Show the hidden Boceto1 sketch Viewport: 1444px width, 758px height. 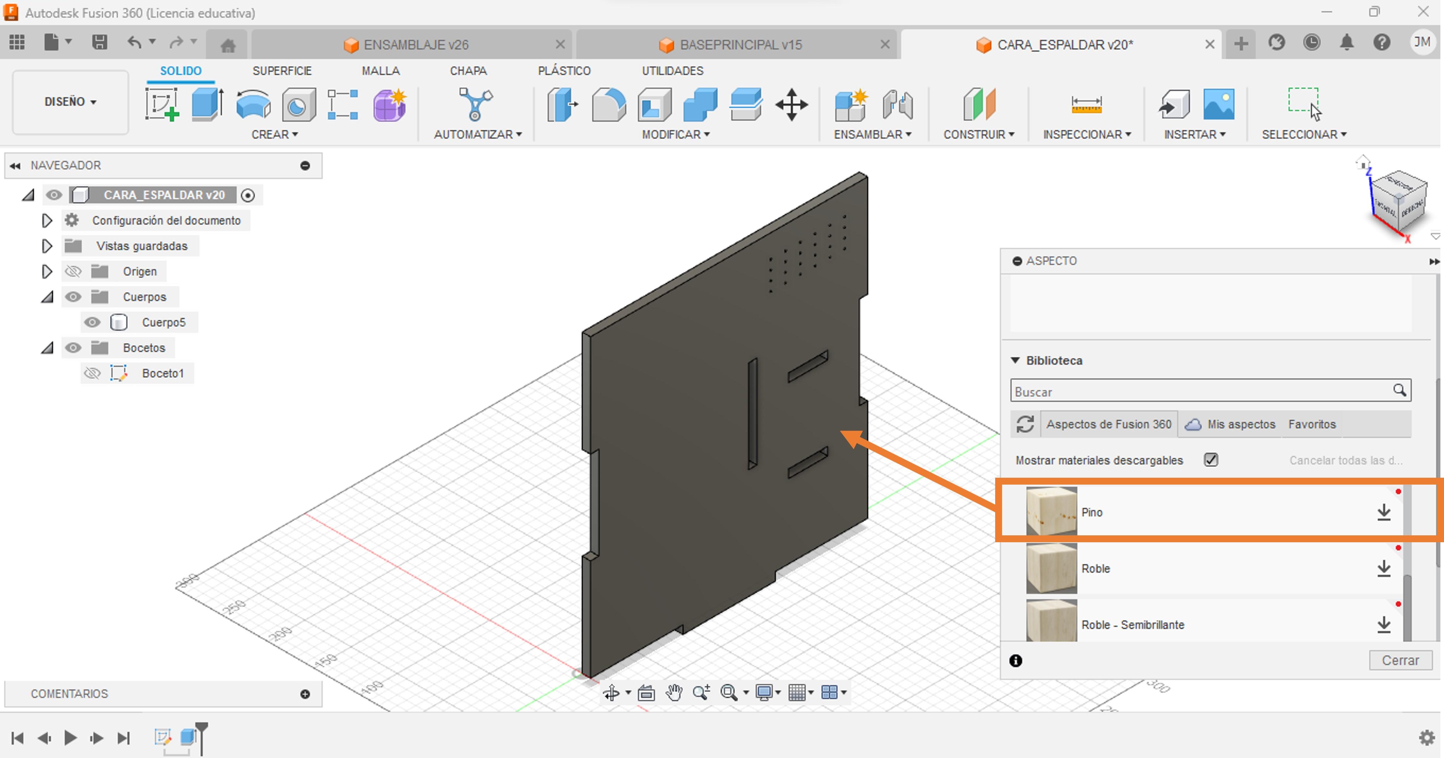(x=93, y=373)
